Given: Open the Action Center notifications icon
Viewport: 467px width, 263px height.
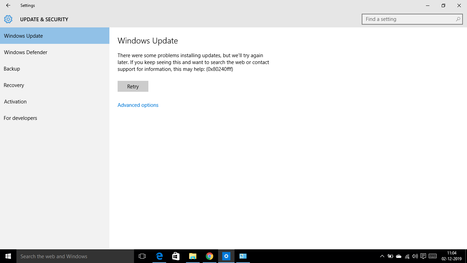Looking at the screenshot, I should (x=423, y=256).
